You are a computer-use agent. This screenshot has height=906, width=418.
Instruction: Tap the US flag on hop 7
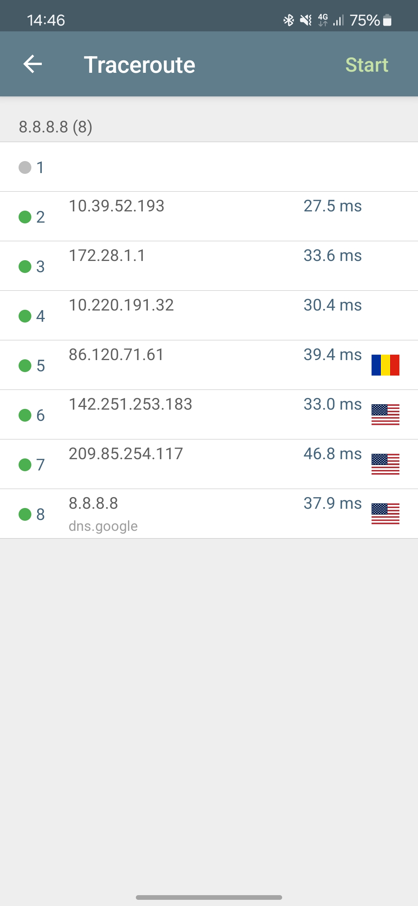click(385, 464)
